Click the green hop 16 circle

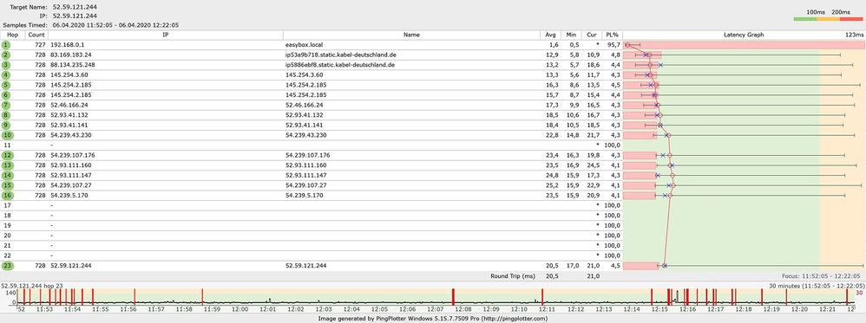tap(7, 195)
